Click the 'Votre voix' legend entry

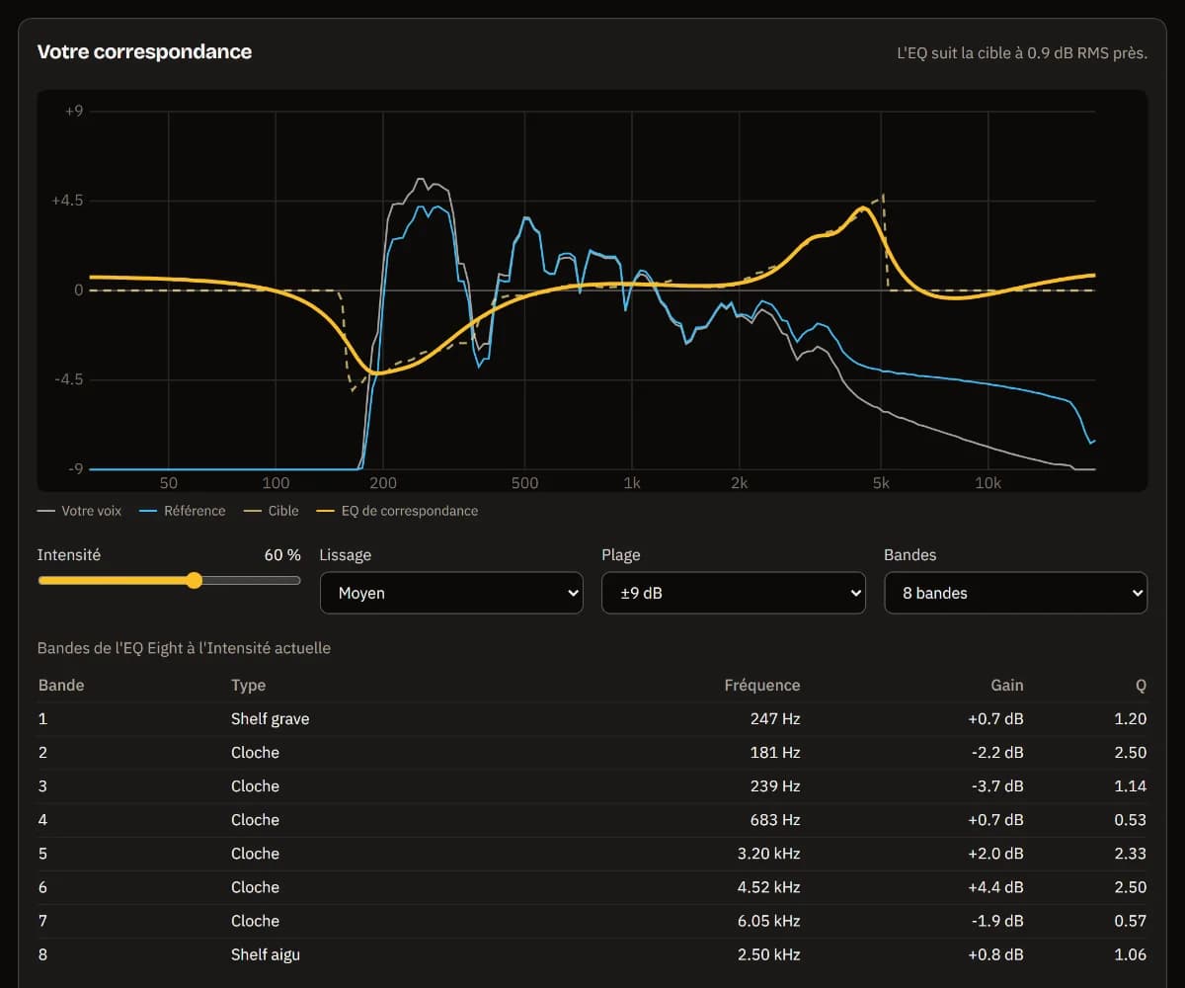[x=80, y=511]
